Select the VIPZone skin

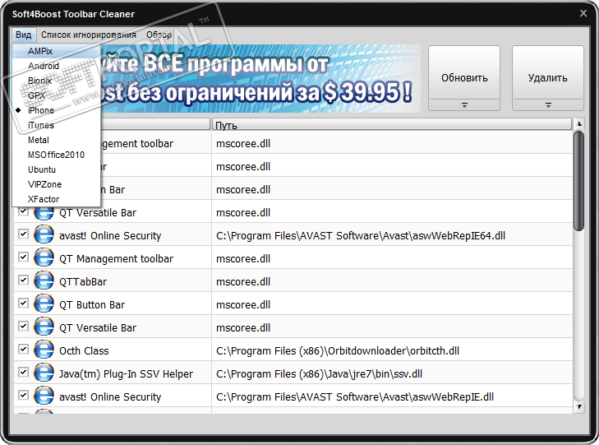tap(56, 184)
